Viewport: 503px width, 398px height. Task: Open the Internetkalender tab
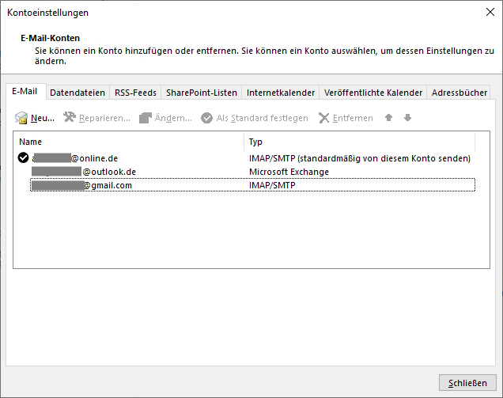click(281, 93)
